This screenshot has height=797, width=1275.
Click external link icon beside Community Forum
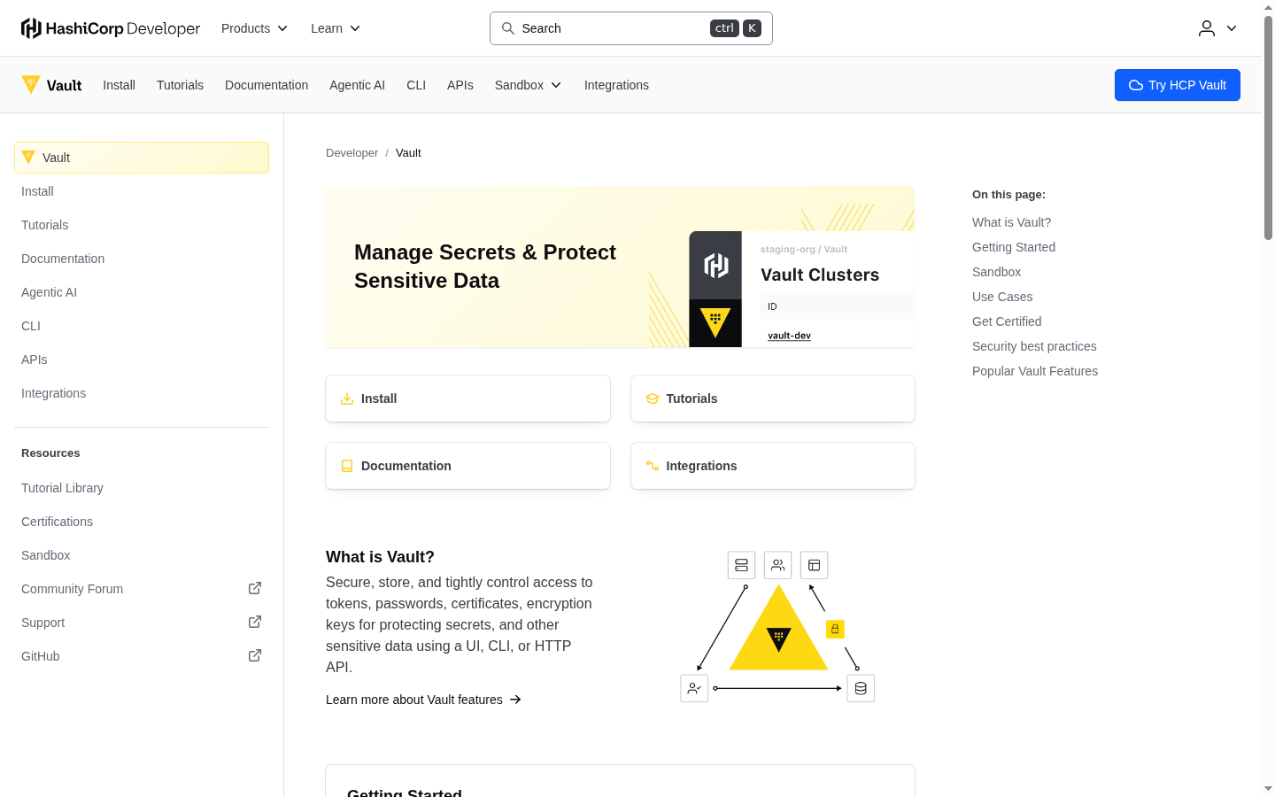[255, 588]
